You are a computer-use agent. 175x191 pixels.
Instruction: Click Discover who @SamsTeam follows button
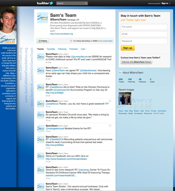[137, 62]
